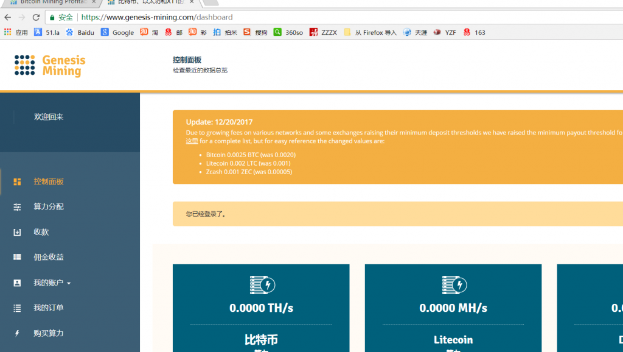Close the first browser tab
Screen dimensions: 623x352
[94, 2]
